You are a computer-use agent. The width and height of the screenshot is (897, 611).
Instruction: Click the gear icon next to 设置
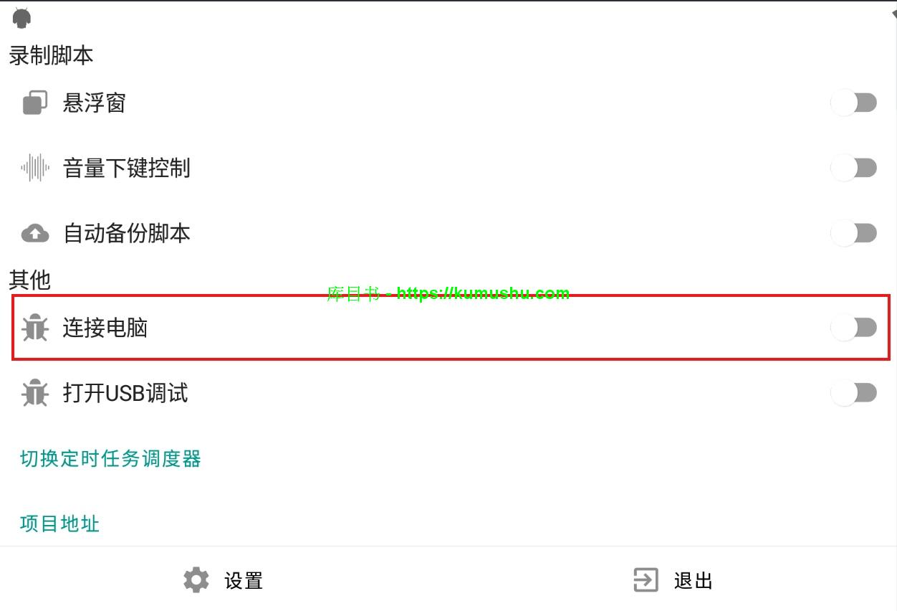click(x=196, y=580)
